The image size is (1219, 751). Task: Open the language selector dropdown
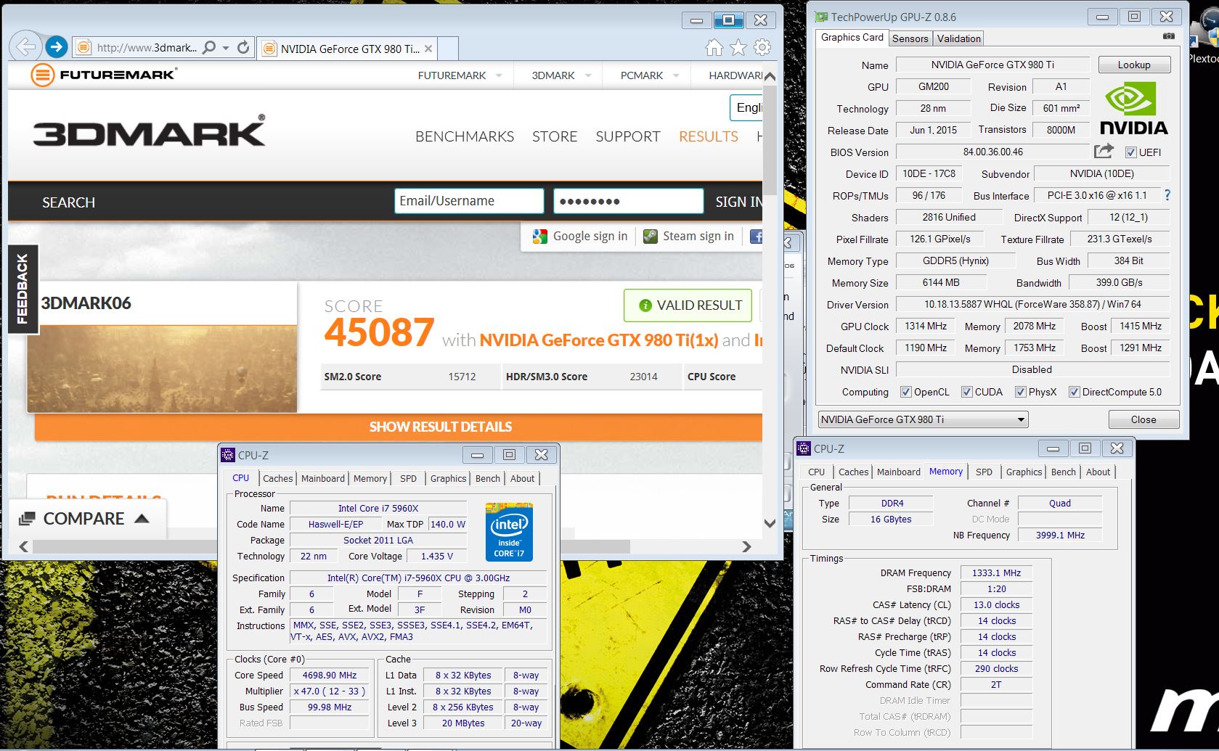click(746, 108)
